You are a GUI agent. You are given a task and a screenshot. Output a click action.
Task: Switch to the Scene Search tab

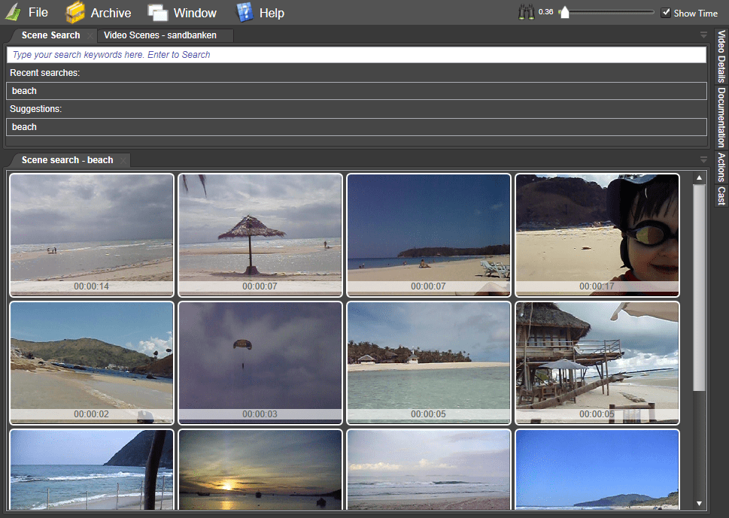click(50, 35)
